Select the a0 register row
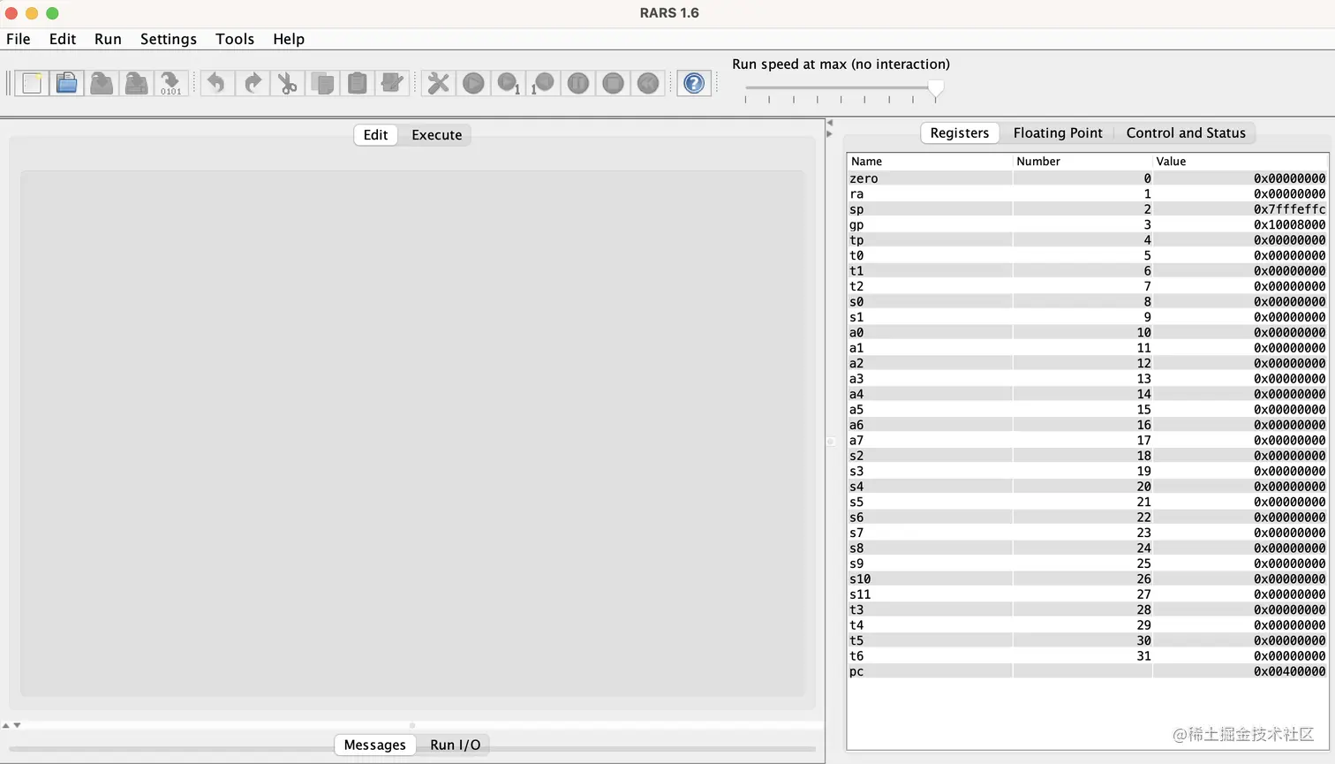1335x764 pixels. pos(1088,333)
